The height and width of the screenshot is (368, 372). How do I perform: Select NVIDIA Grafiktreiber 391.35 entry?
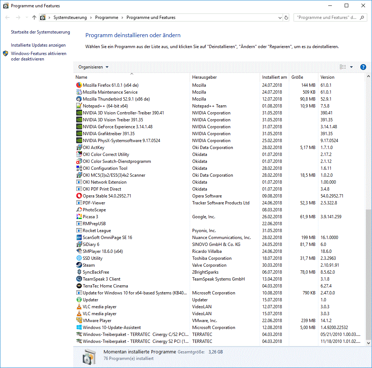click(220, 133)
